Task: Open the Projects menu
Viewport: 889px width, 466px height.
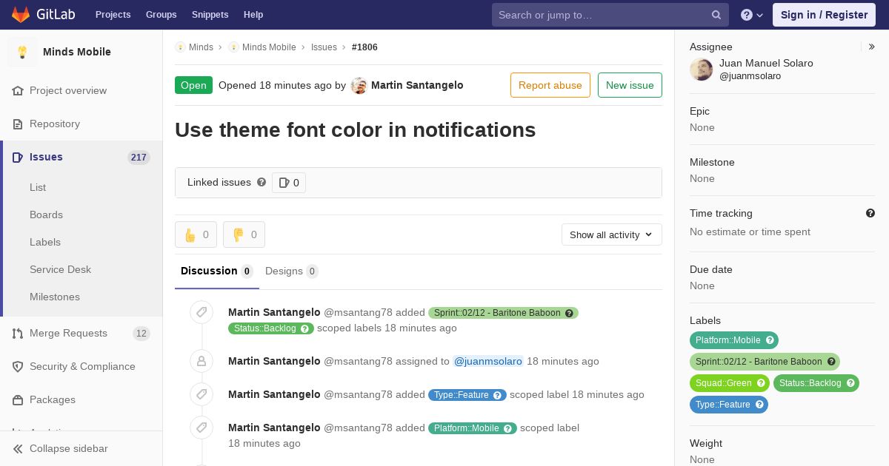Action: (113, 15)
